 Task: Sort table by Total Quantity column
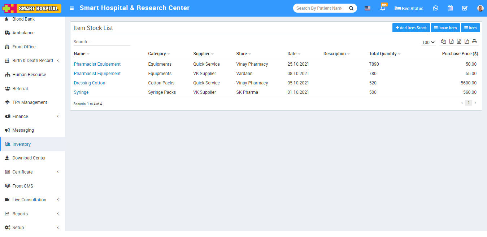tap(383, 54)
